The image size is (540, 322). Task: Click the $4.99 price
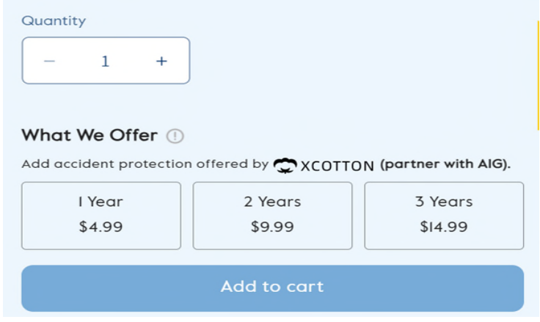point(101,227)
